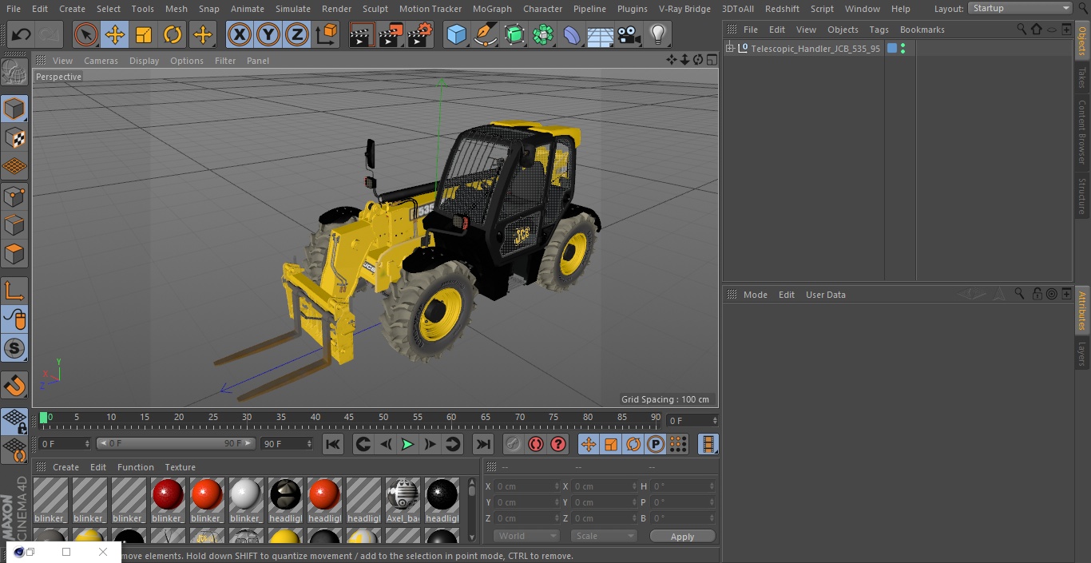The height and width of the screenshot is (563, 1091).
Task: Click the stepper arrows on current frame 0 F field
Action: pyautogui.click(x=87, y=443)
